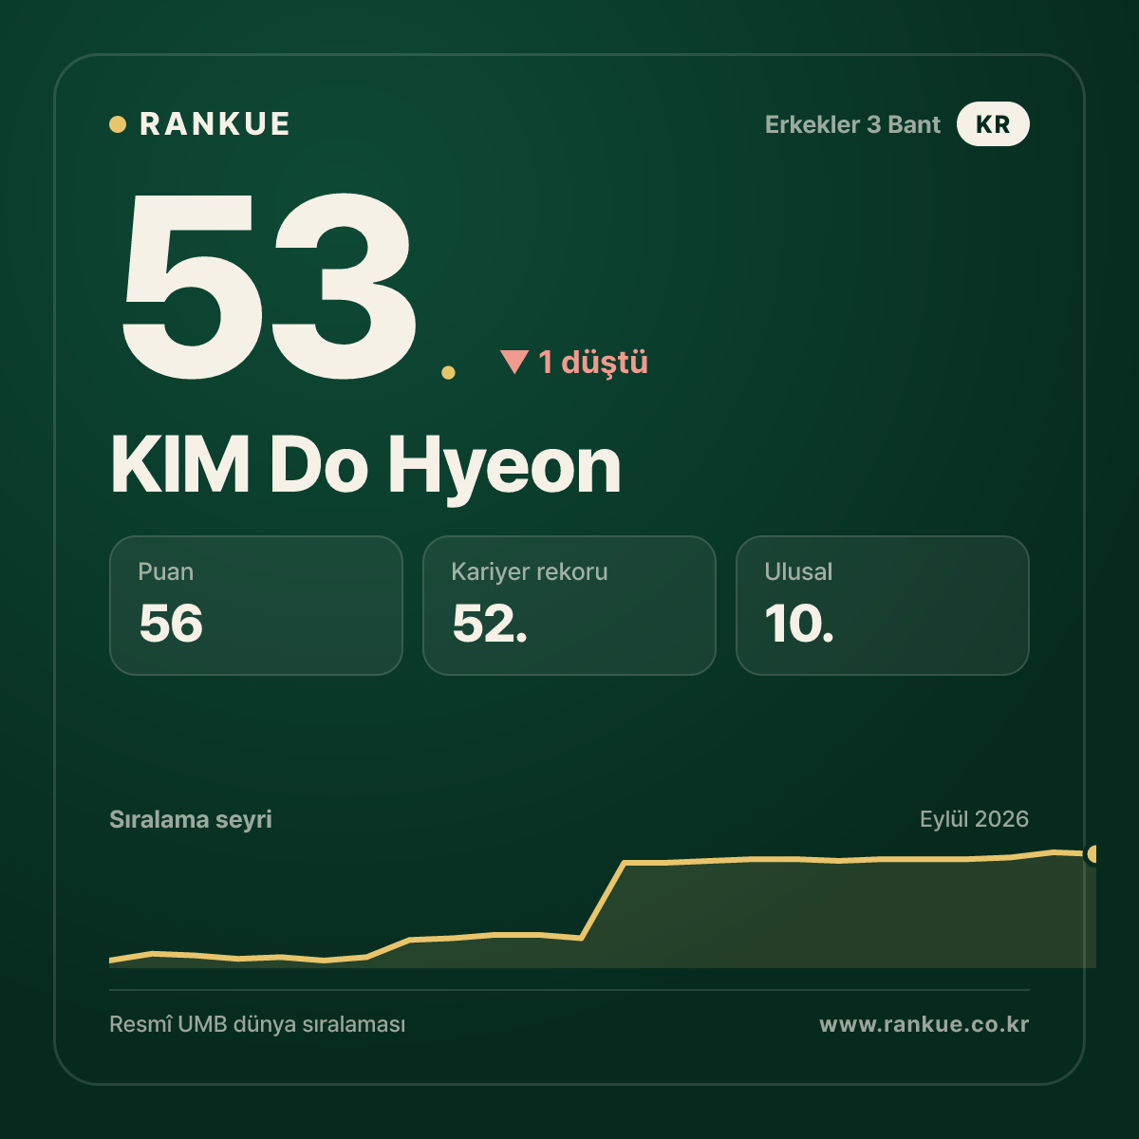The width and height of the screenshot is (1139, 1139).
Task: Click the Erkekler 3 Bant label
Action: coord(852,124)
